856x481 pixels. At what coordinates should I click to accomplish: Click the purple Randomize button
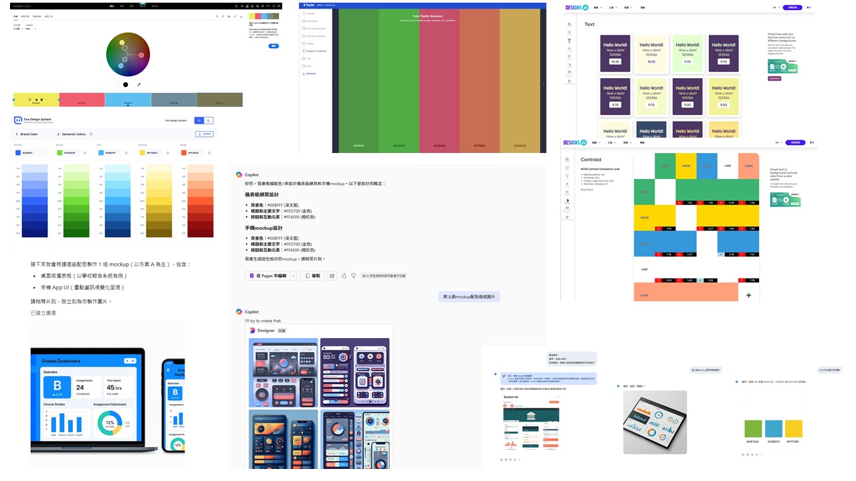[774, 78]
